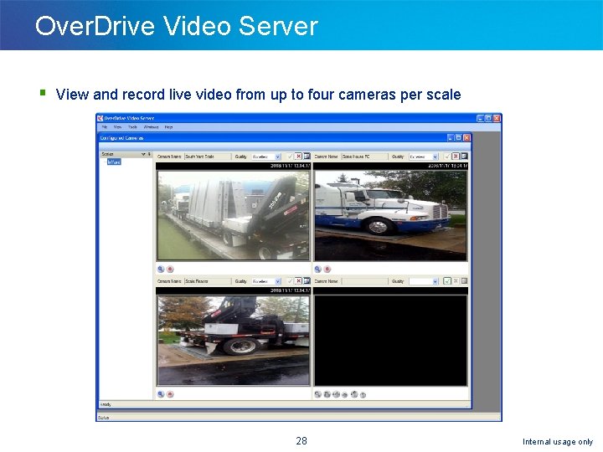Click the zoom magnifier under South Yard Scale video
Viewport: 603px width, 452px height.
[x=161, y=269]
